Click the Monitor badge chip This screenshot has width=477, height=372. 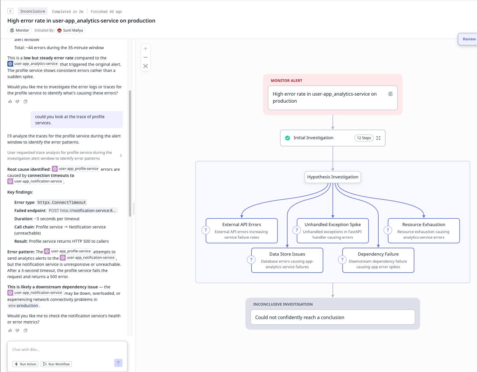pyautogui.click(x=19, y=30)
